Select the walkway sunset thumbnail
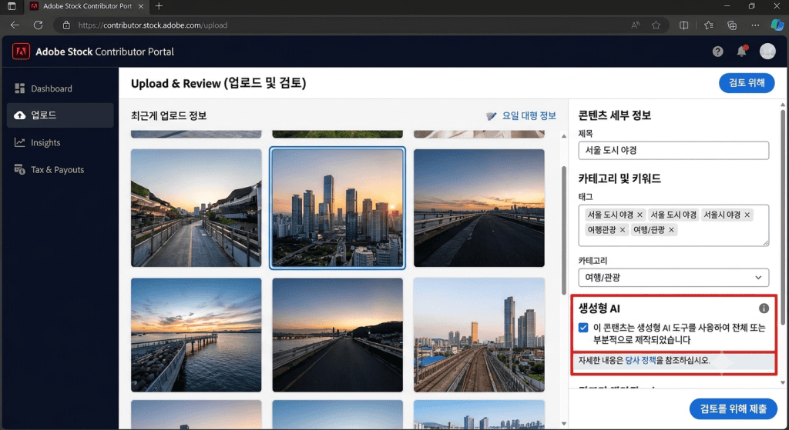This screenshot has width=789, height=430. tap(196, 208)
